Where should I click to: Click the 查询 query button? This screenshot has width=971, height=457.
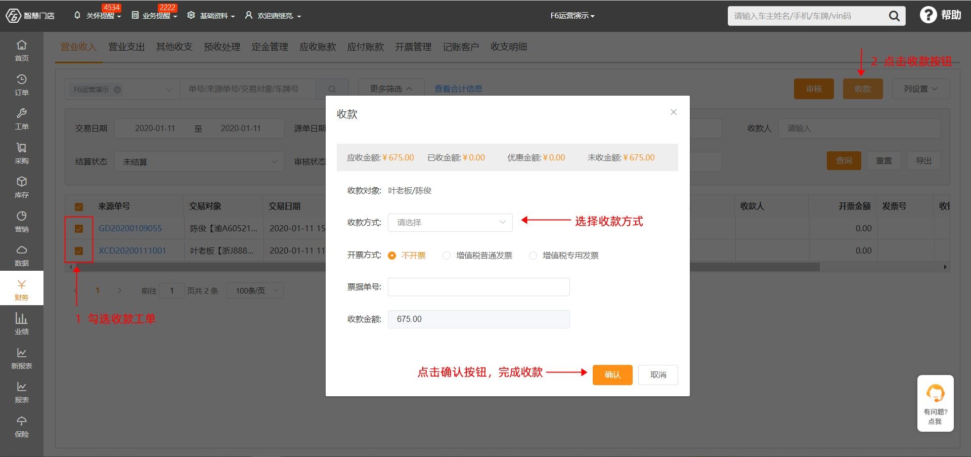pos(844,160)
